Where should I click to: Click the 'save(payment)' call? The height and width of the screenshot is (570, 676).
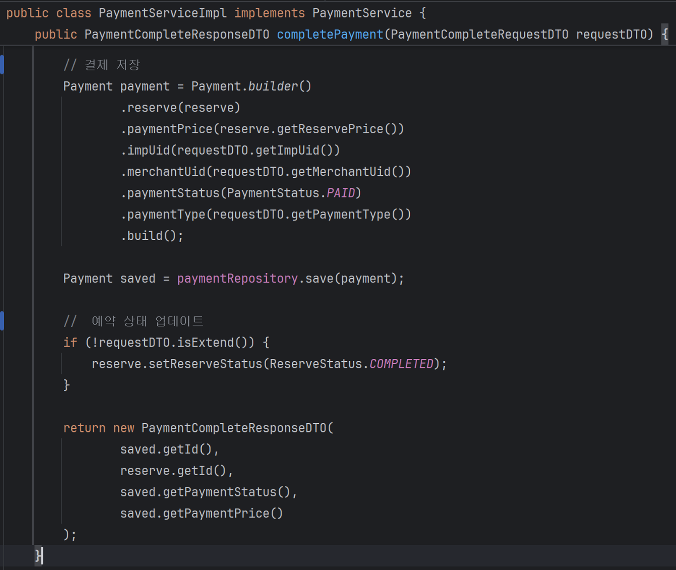351,279
